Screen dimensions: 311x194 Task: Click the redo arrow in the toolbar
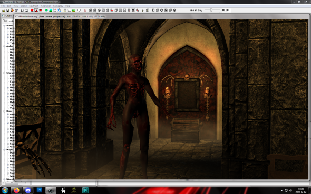[26, 11]
